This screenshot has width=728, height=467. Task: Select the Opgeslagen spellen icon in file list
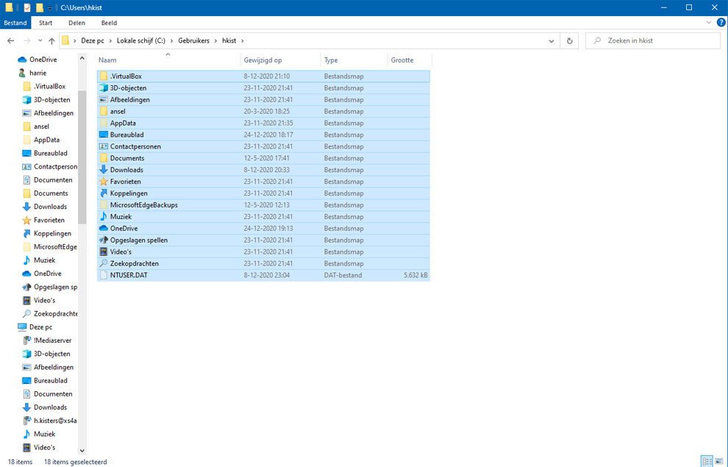[104, 240]
